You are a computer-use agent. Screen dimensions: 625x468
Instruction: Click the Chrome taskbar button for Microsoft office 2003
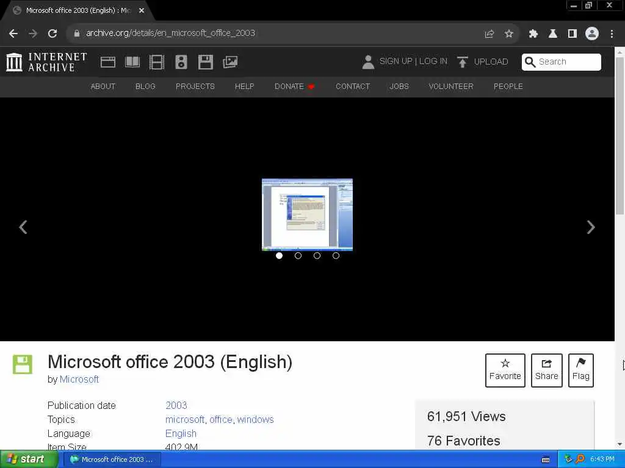point(113,459)
